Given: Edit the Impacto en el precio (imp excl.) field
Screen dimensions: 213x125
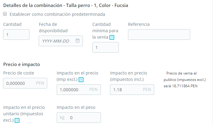Looking at the screenshot, I should click(72, 90).
